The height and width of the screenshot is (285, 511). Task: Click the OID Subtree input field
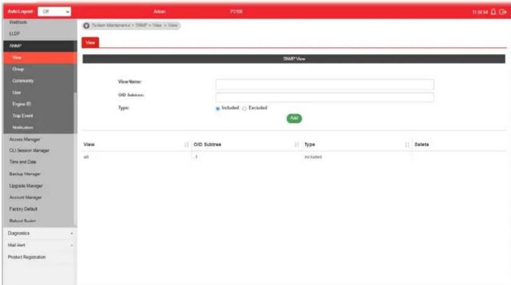coord(325,97)
